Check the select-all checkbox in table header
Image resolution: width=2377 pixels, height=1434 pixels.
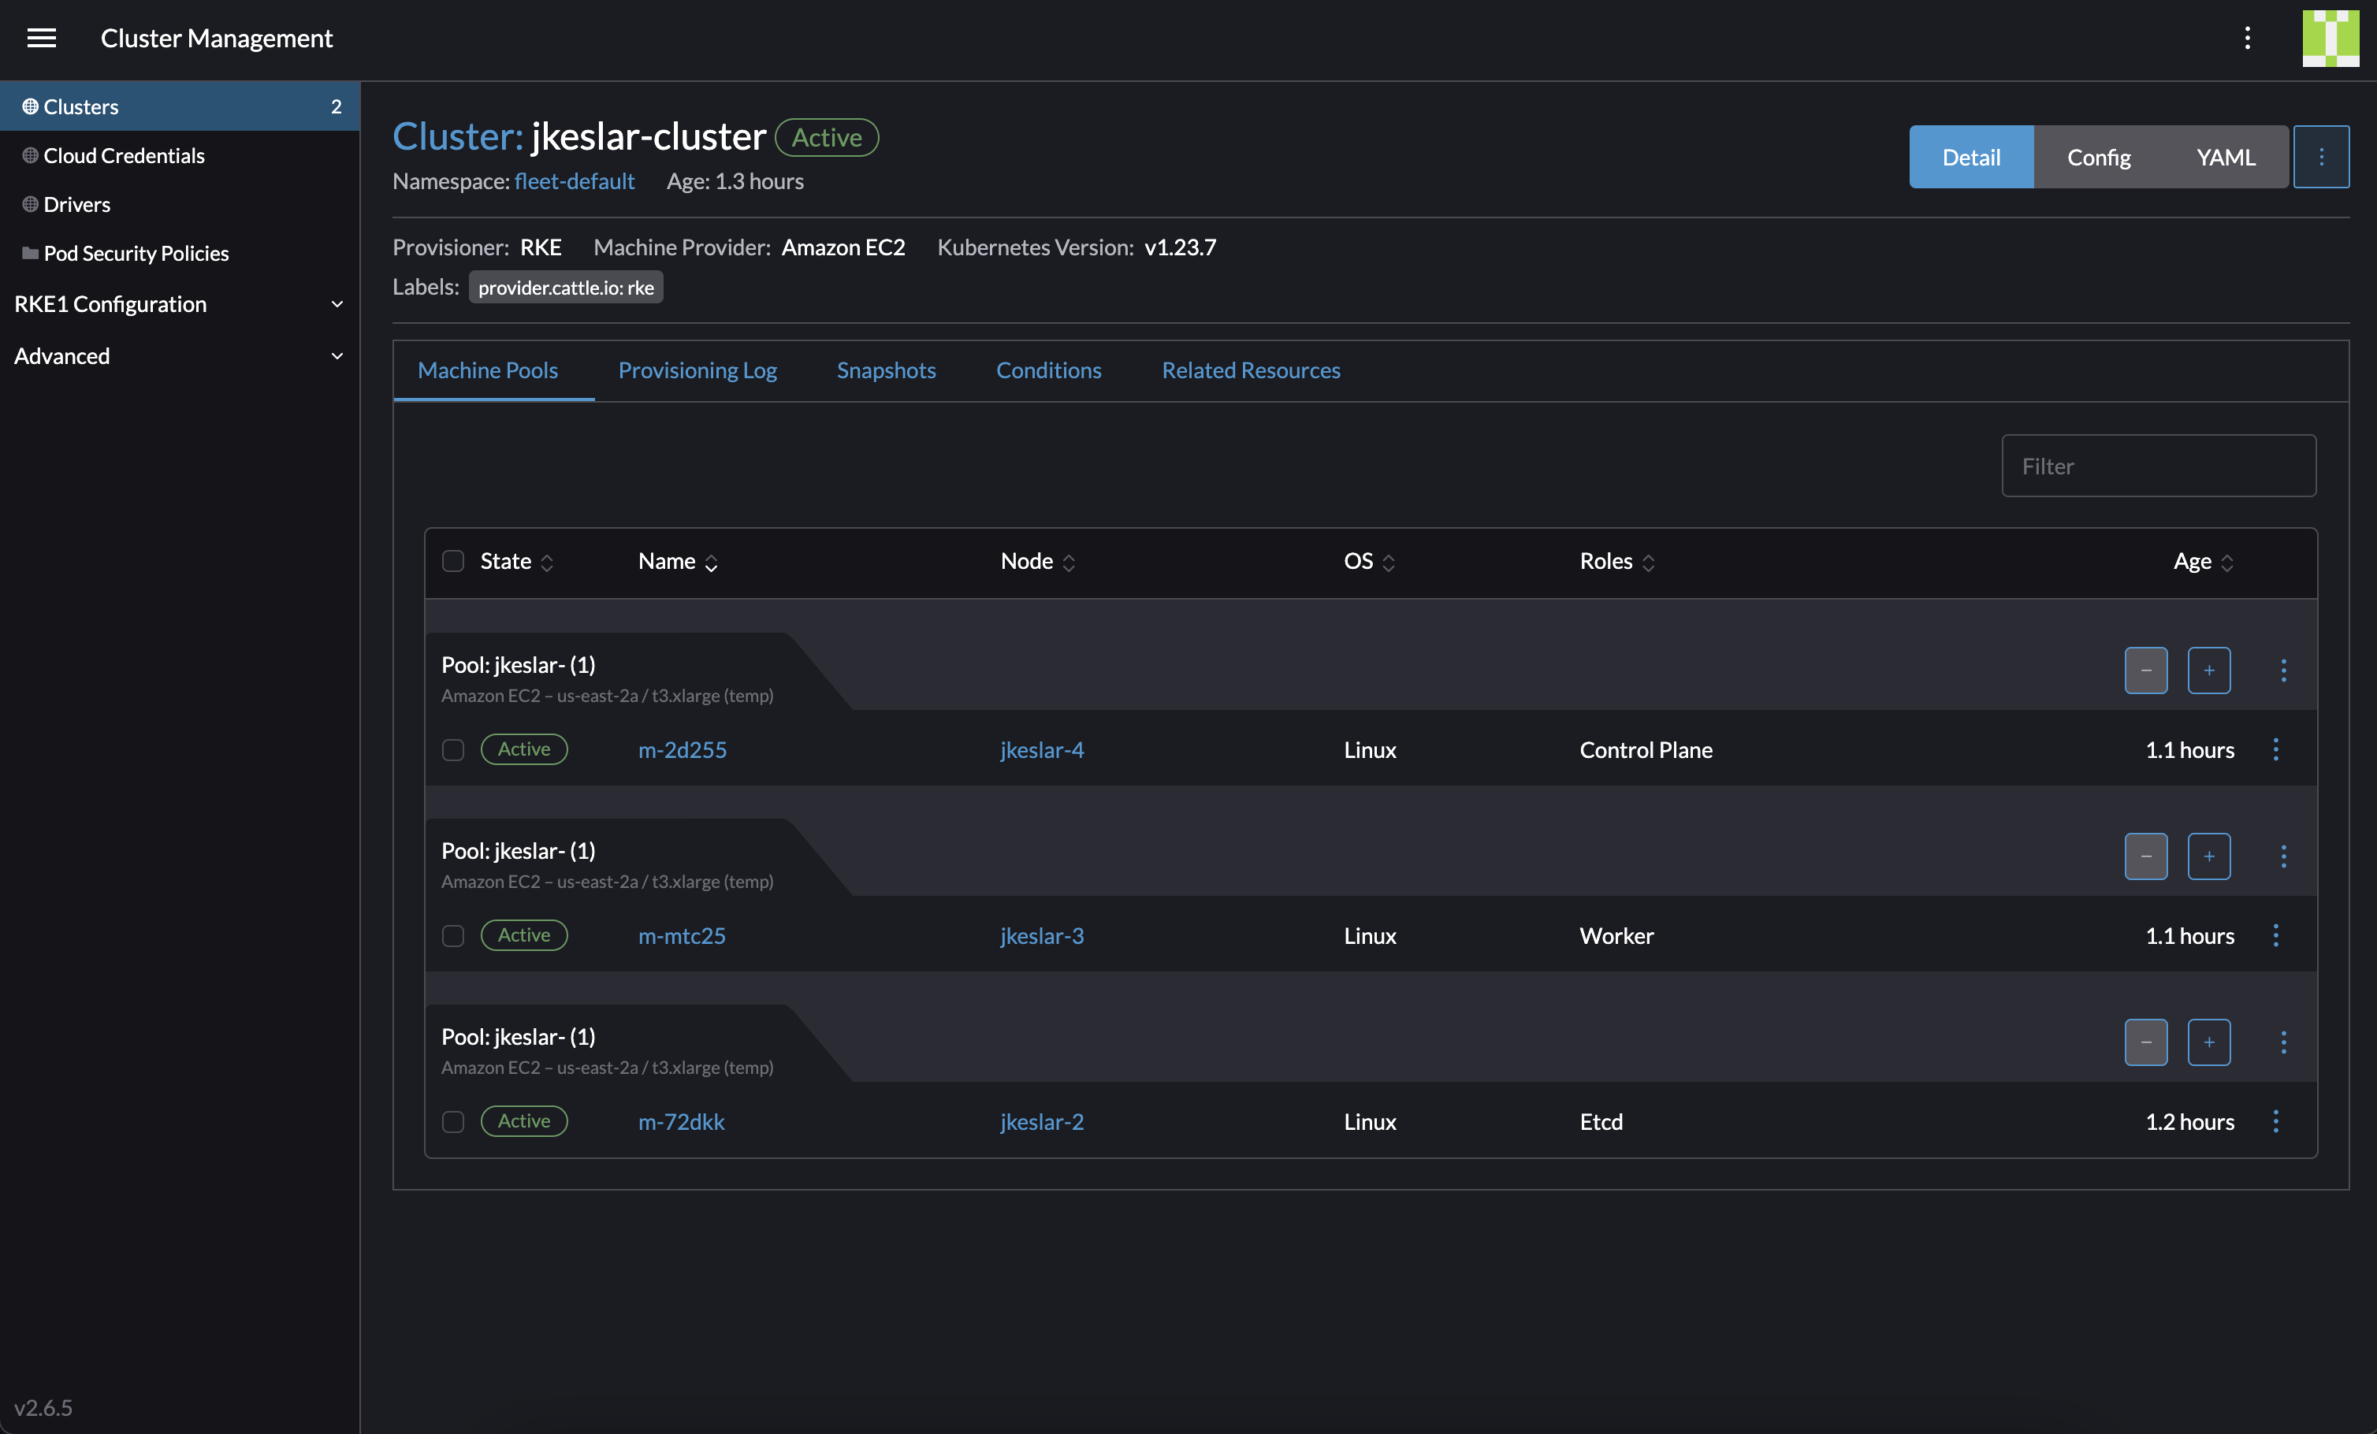(x=452, y=560)
